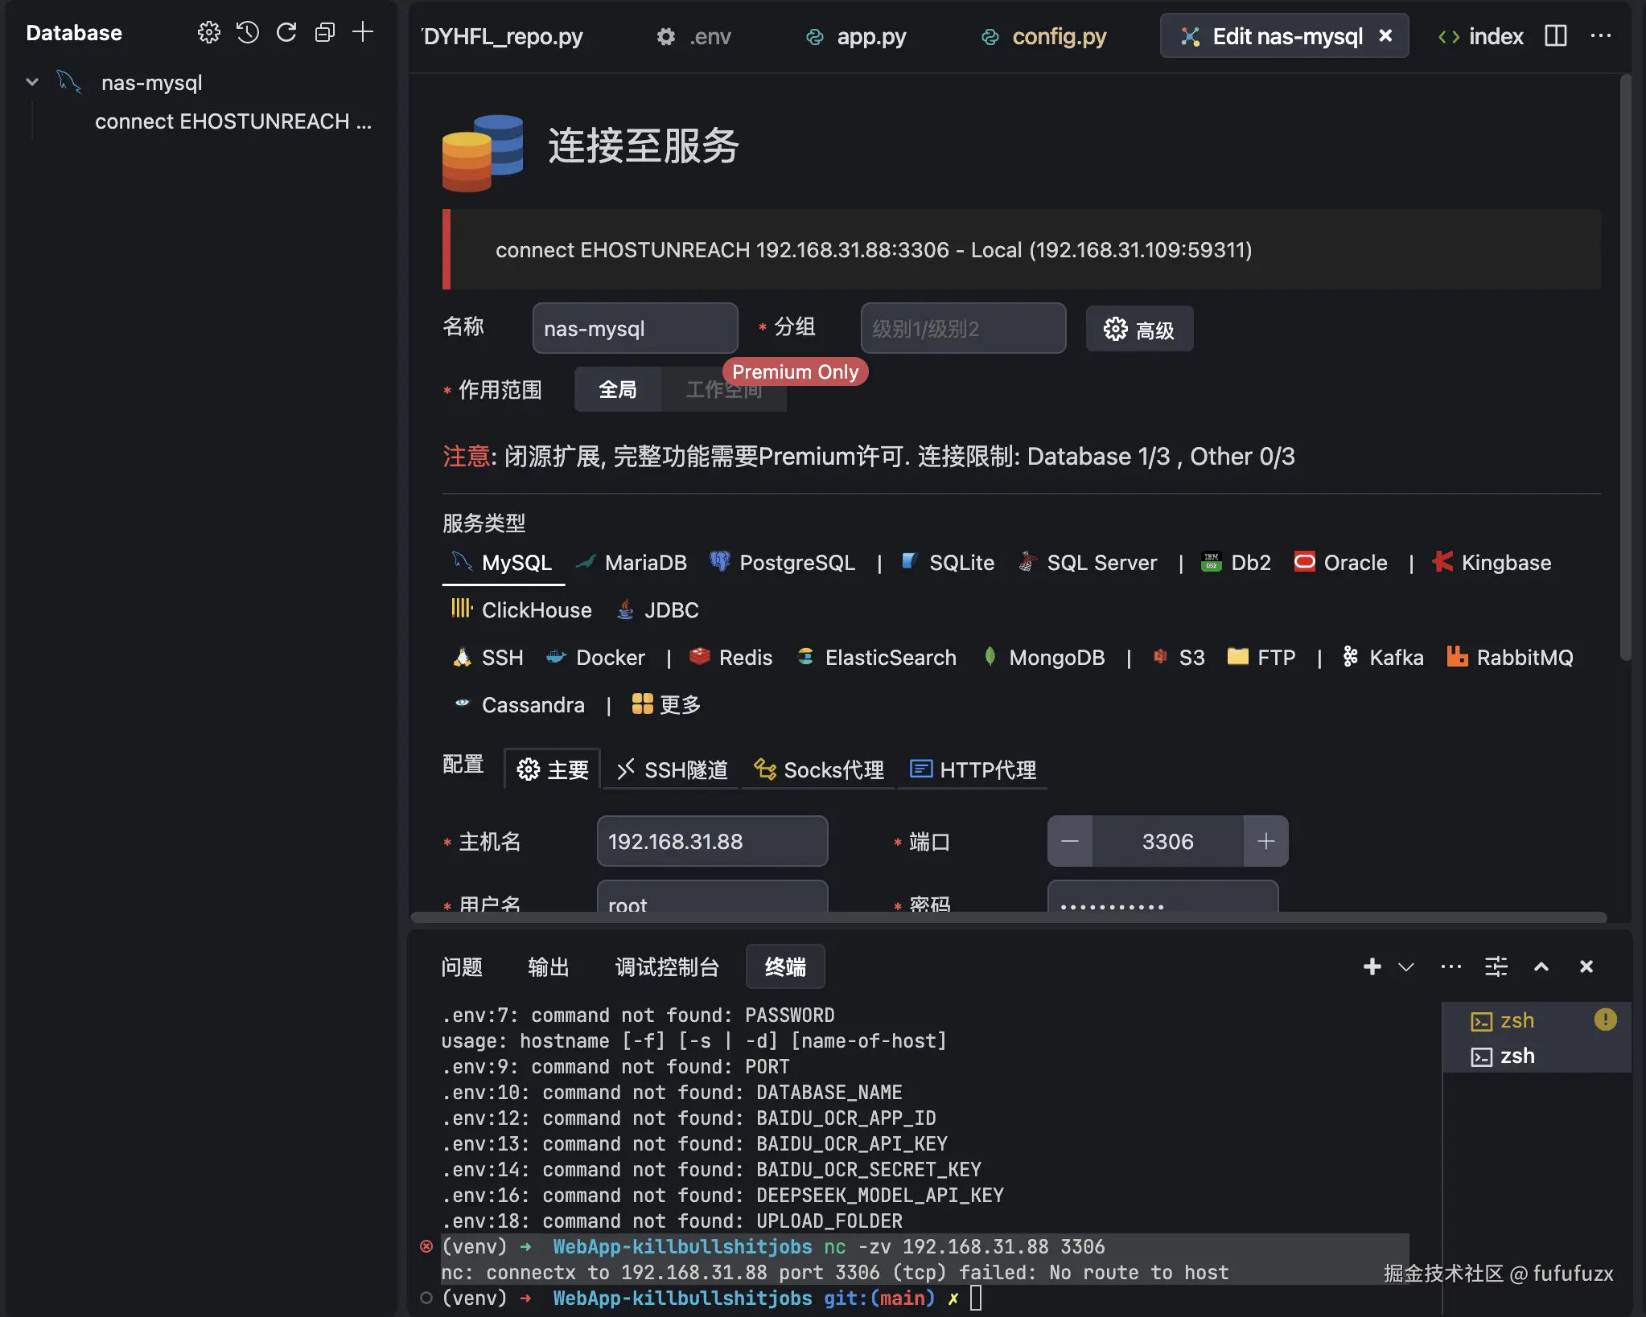Add a new database connection
Viewport: 1646px width, 1317px height.
(x=363, y=32)
